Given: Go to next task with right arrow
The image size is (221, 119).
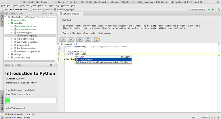Looking at the screenshot, I should (x=79, y=40).
